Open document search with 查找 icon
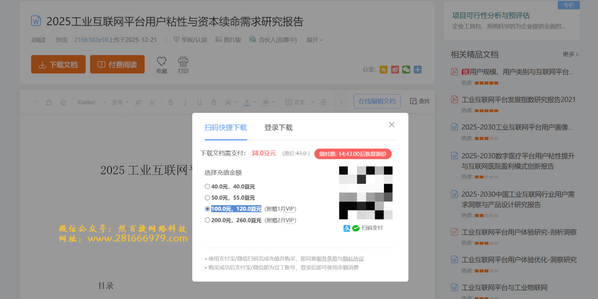 [419, 101]
